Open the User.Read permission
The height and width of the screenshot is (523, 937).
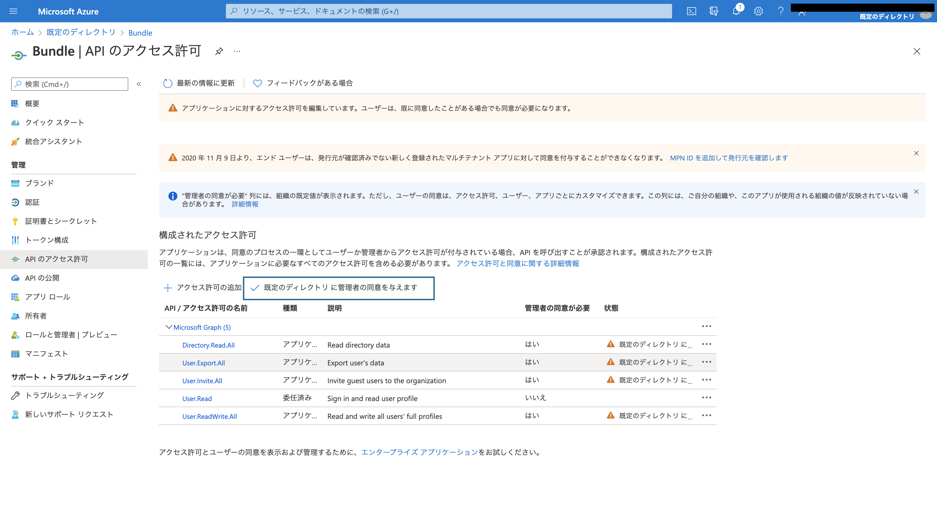197,399
